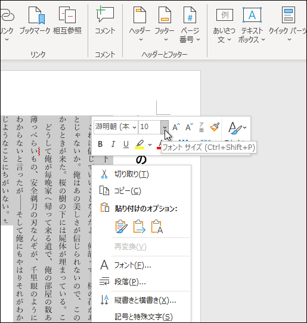
Task: Increase font size with the grow font icon
Action: pos(176,127)
